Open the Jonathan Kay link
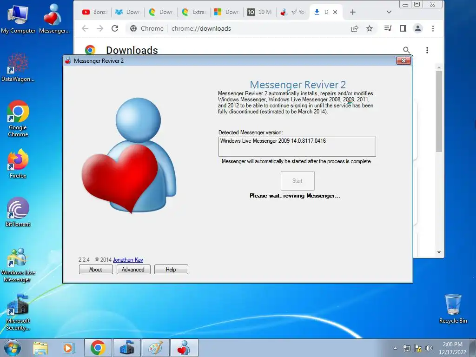This screenshot has height=357, width=476. [x=128, y=260]
